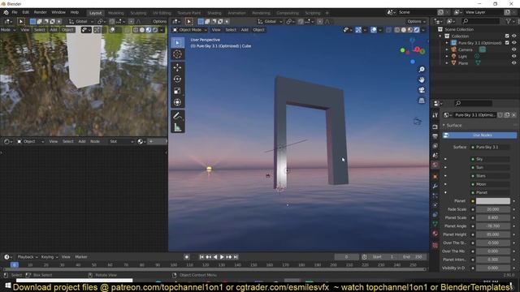Open the File menu
Screen dimensions: 520x292
[15, 12]
